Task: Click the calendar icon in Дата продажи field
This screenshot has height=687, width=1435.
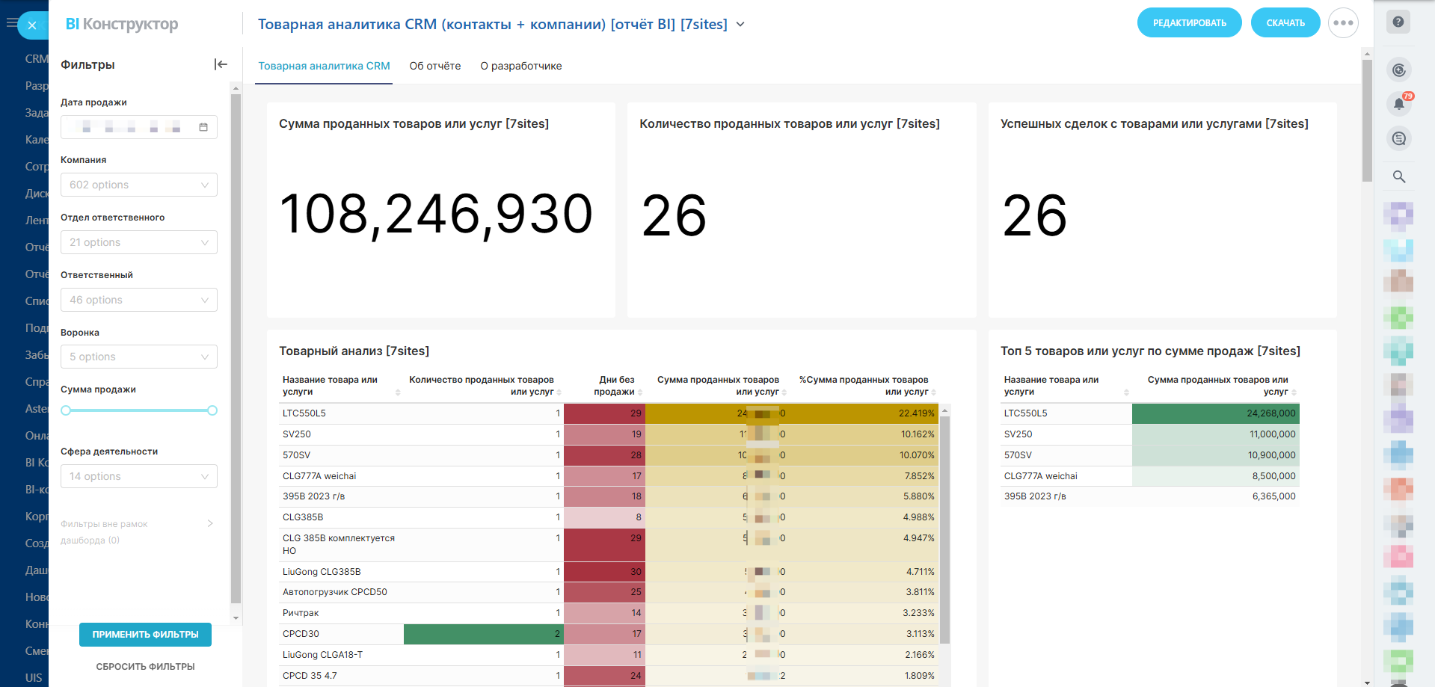Action: pos(203,128)
